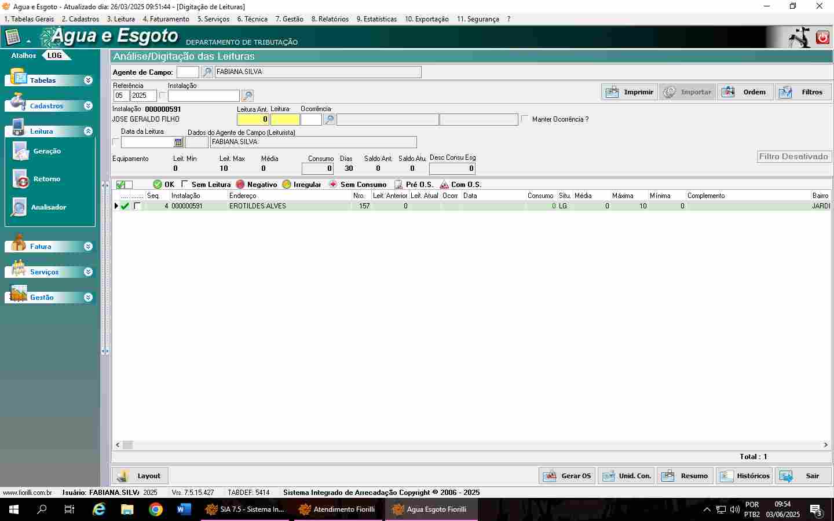
Task: Search Agente de Campo with magnifier icon
Action: click(x=207, y=72)
